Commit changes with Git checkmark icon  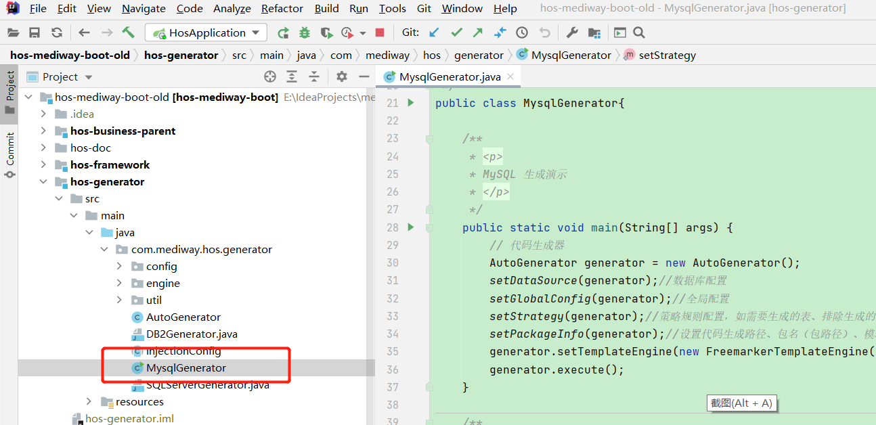point(456,32)
